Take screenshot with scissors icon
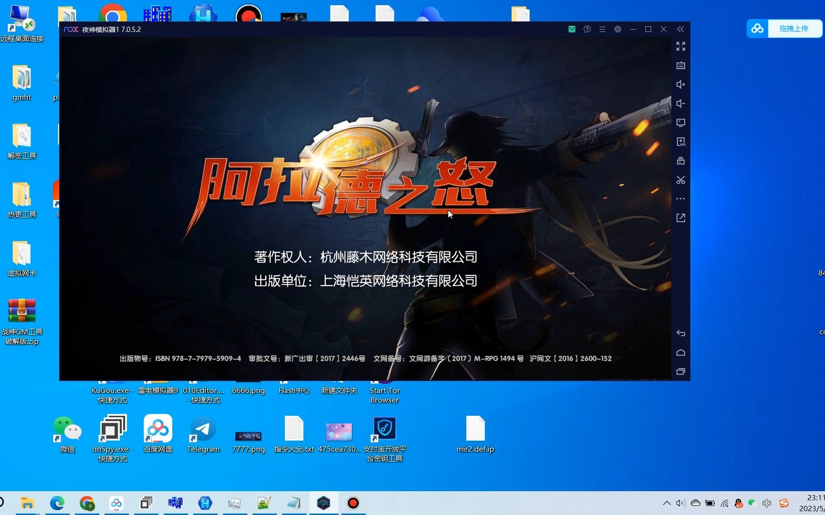The width and height of the screenshot is (825, 515). [681, 180]
